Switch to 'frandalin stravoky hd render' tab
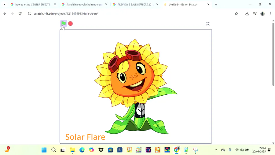 [84, 4]
